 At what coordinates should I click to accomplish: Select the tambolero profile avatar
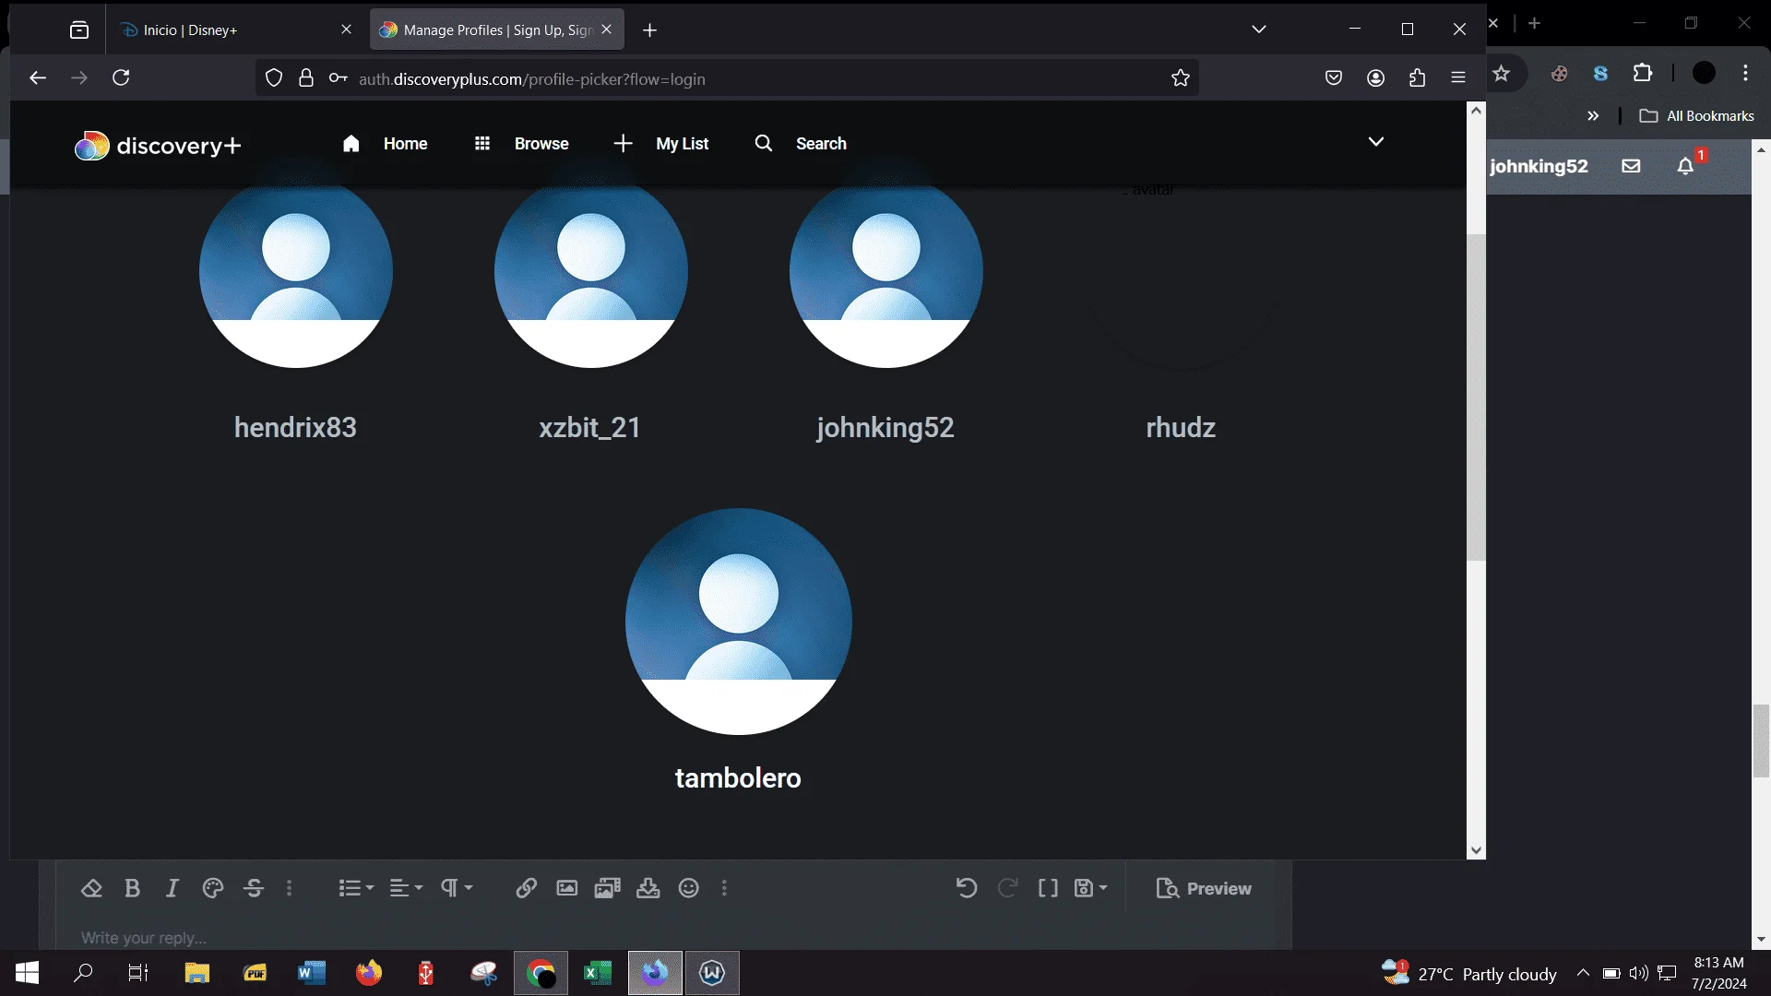click(739, 622)
